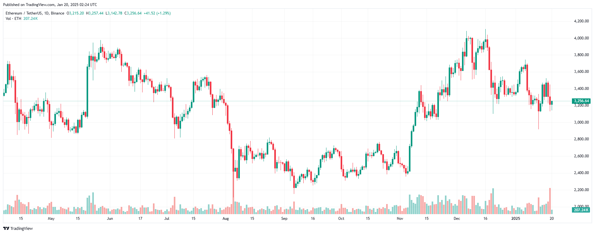Image resolution: width=595 pixels, height=234 pixels.
Task: Click the 4,000.00 price axis label
Action: click(x=581, y=38)
